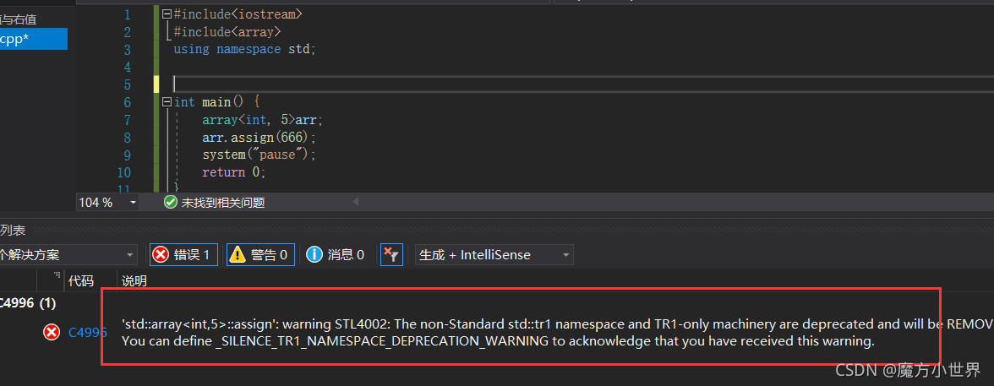
Task: Select the 与右值 item in side panel
Action: (19, 19)
